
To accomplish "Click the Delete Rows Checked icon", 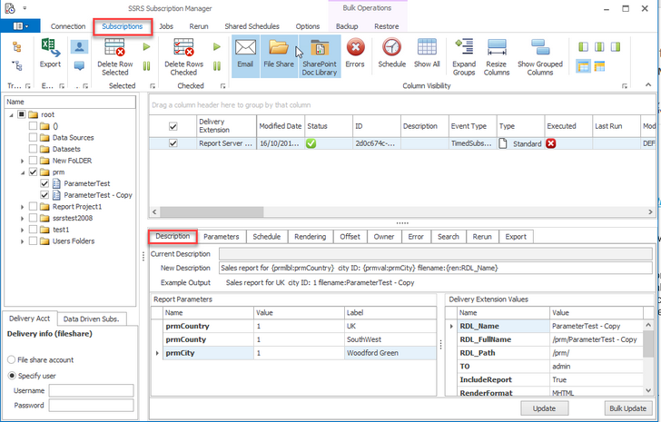I will pyautogui.click(x=183, y=47).
